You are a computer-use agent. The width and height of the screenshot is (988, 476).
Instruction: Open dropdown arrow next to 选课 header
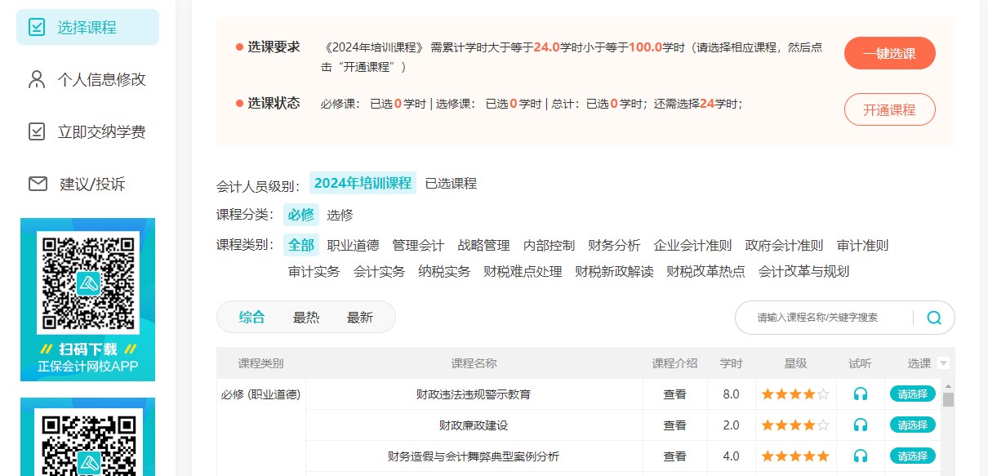tap(944, 363)
